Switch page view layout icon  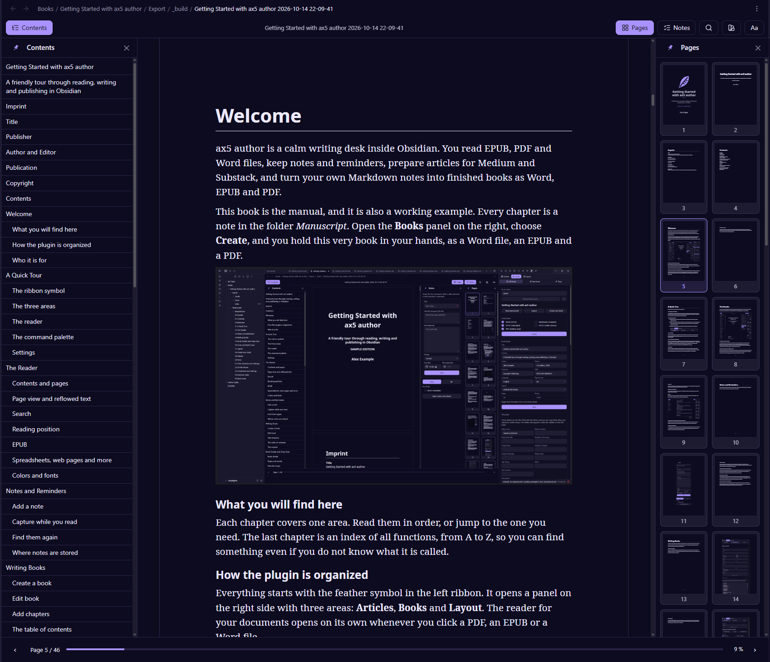tap(731, 28)
